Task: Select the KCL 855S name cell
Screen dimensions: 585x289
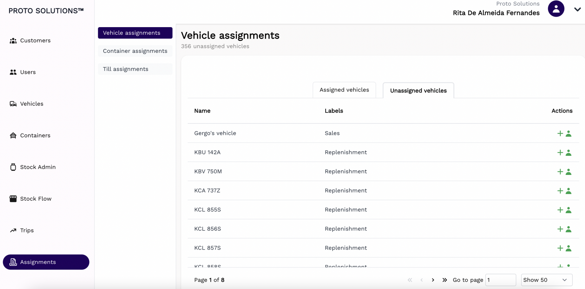Action: pos(208,210)
